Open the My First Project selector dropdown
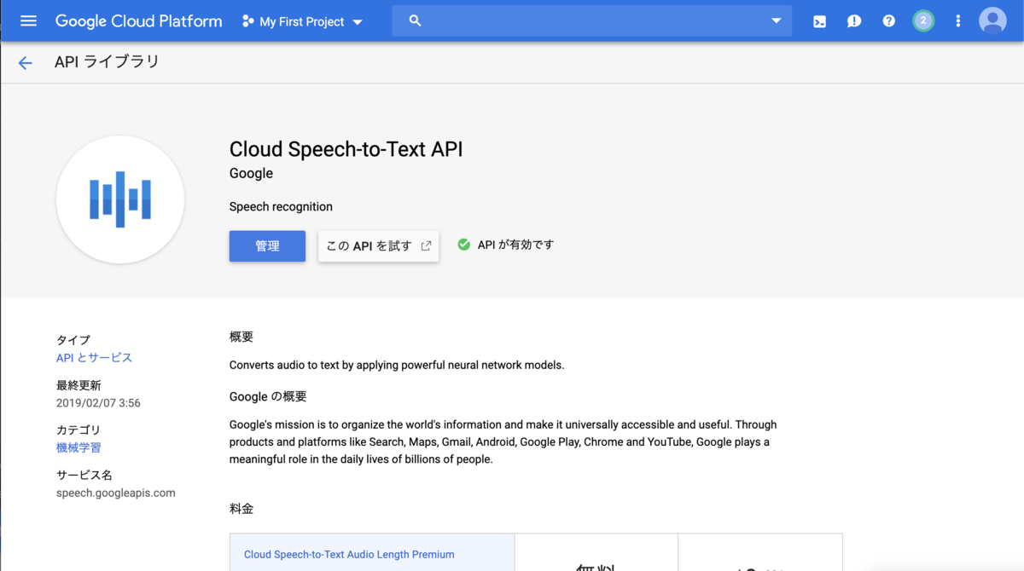This screenshot has height=571, width=1024. tap(303, 21)
